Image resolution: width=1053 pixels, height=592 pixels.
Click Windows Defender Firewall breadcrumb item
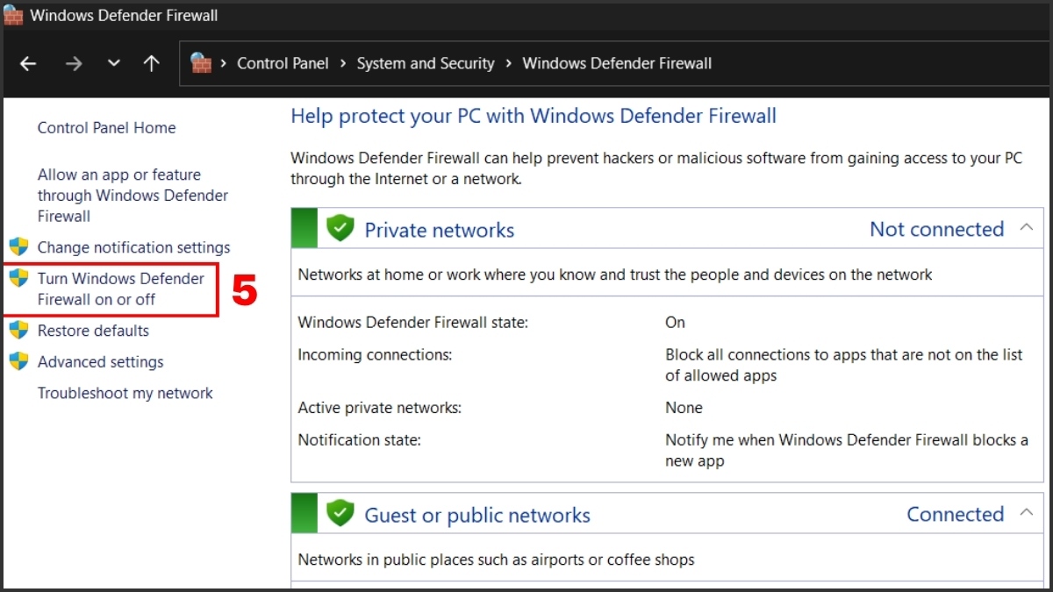[617, 64]
